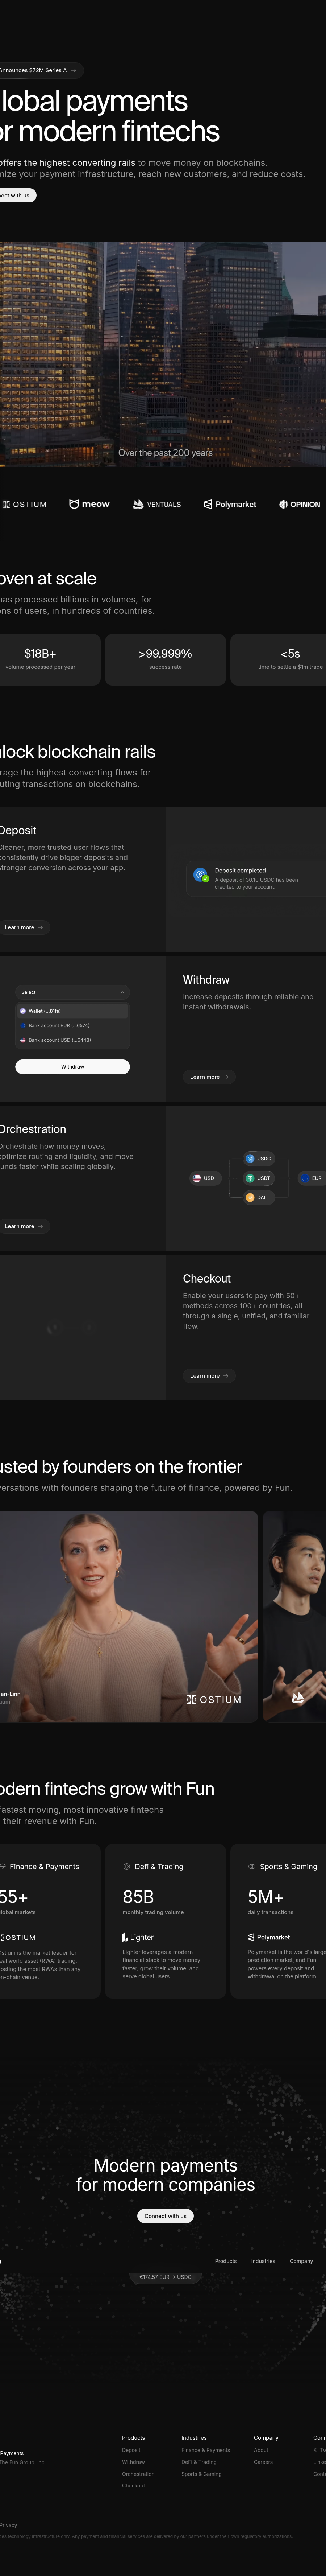Click the Polymarket logo in partner strip
326x2576 pixels.
pos(230,504)
